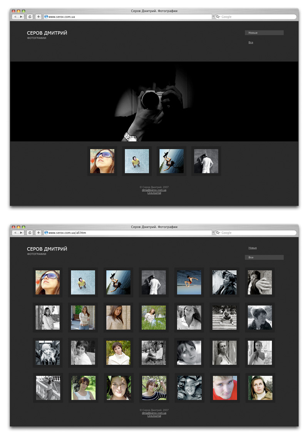308x440 pixels.
Task: Open LiveJournal link in top window
Action: [154, 193]
